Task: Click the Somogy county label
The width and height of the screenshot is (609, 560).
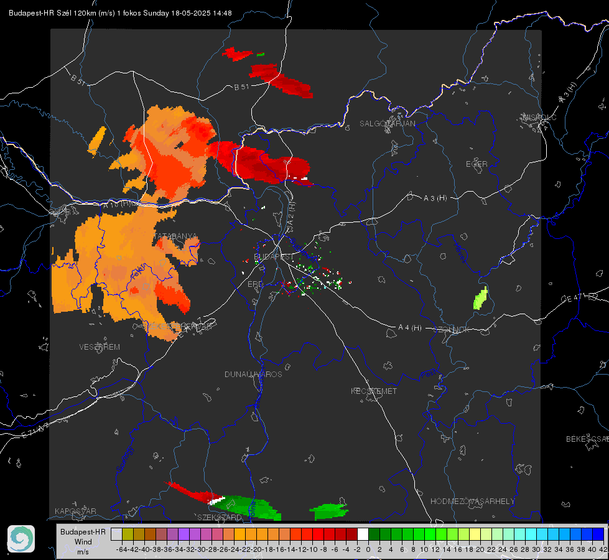Action: (124, 459)
